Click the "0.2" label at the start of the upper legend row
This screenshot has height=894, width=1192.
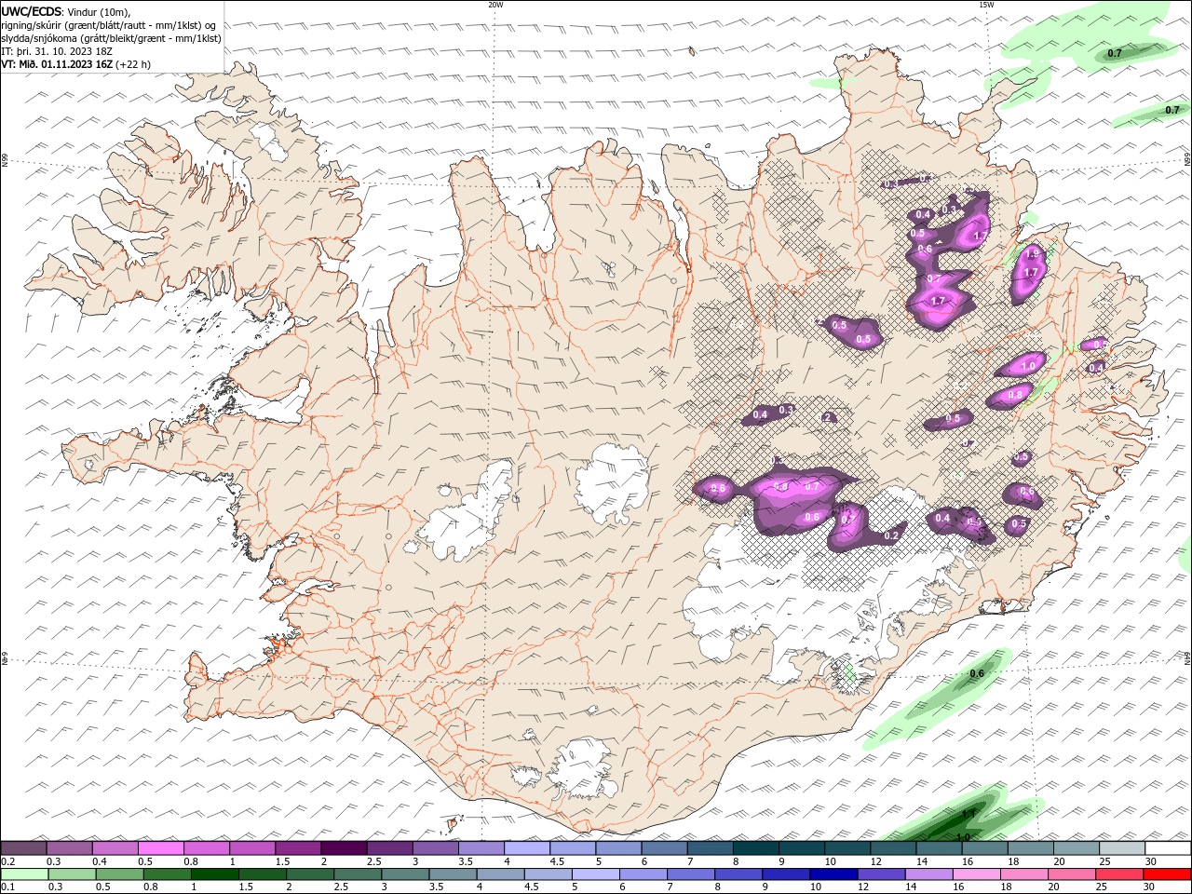pos(8,861)
